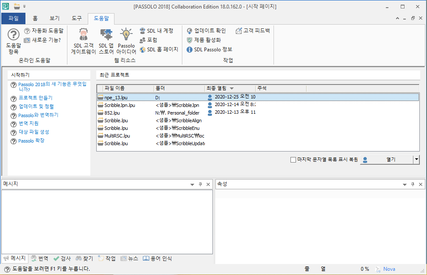The height and width of the screenshot is (275, 427).
Task: Open 번역 지원 link
Action: click(x=28, y=123)
